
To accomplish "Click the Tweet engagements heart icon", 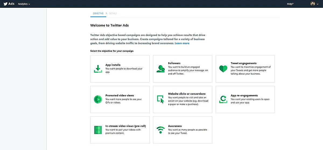I will pos(223,69).
